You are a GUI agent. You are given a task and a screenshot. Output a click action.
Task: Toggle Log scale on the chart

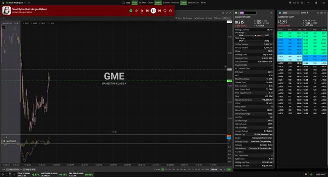tap(221, 169)
